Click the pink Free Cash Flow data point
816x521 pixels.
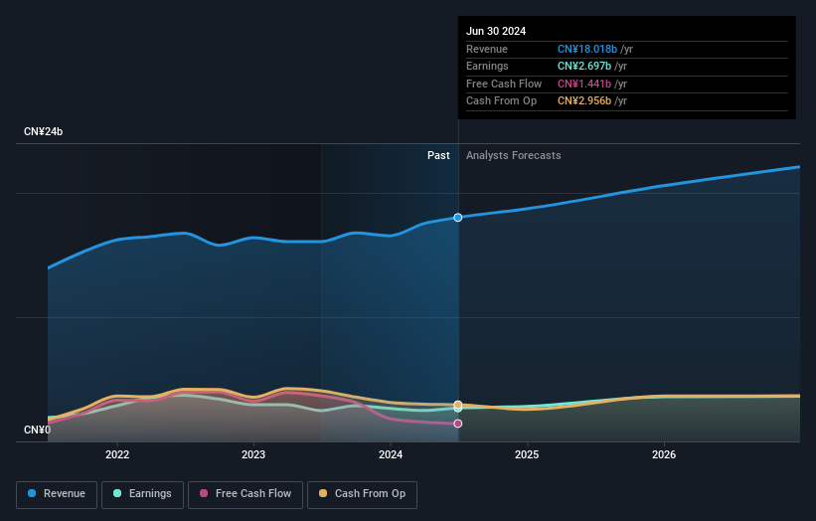pos(458,424)
